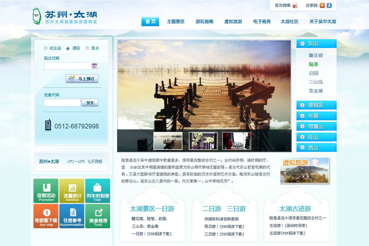Screen dimensions: 369x246
Task: Click the official Weibo icon
Action: pyautogui.click(x=295, y=6)
